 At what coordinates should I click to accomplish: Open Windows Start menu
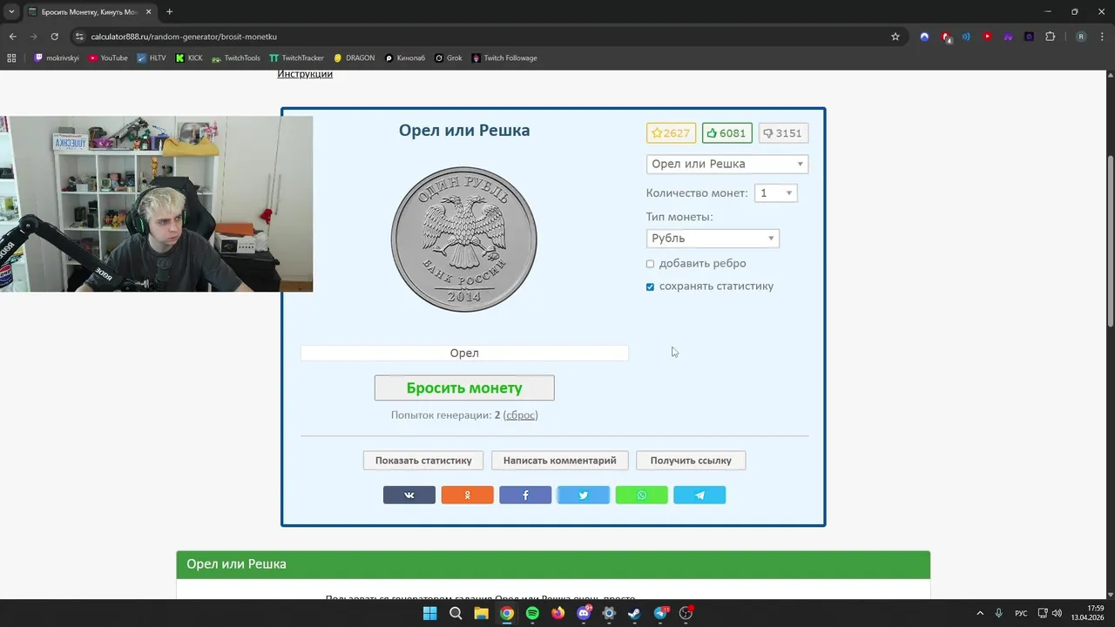(429, 613)
